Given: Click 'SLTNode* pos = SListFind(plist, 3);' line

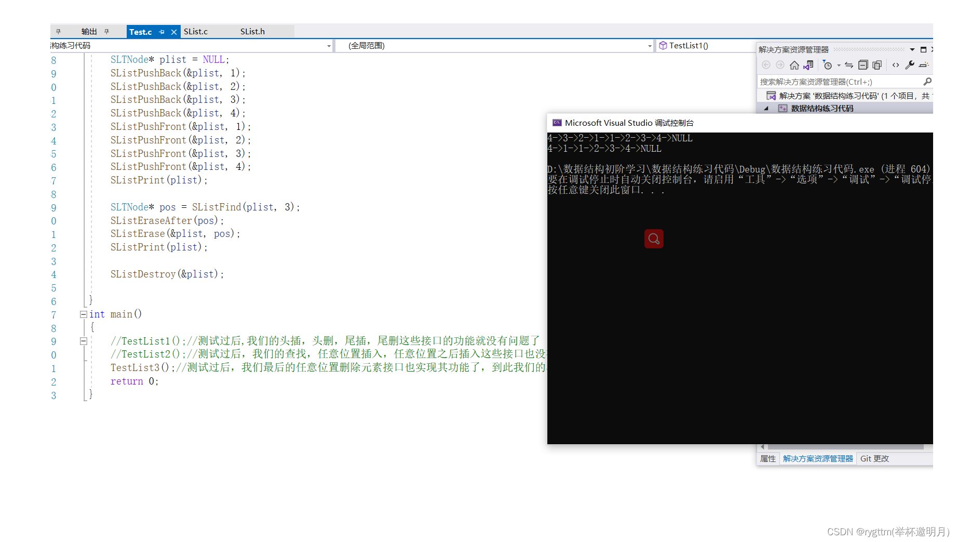Looking at the screenshot, I should [x=205, y=207].
